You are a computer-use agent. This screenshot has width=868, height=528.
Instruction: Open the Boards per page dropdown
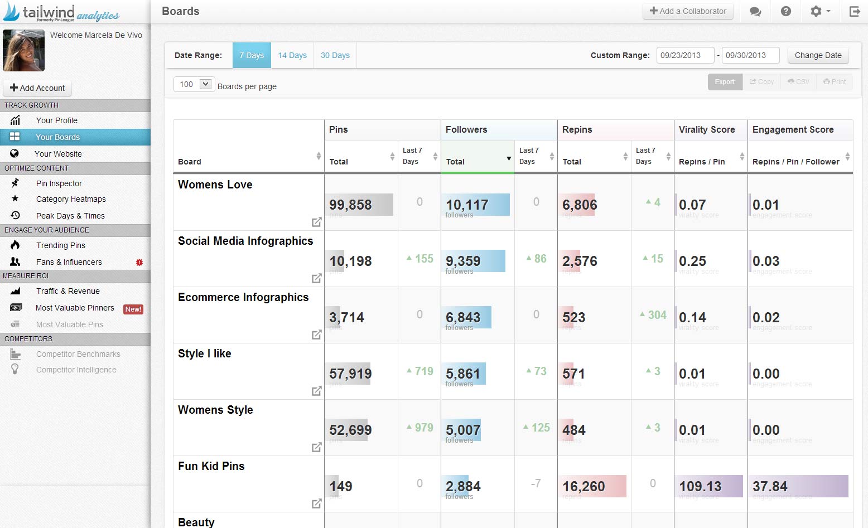[x=194, y=84]
